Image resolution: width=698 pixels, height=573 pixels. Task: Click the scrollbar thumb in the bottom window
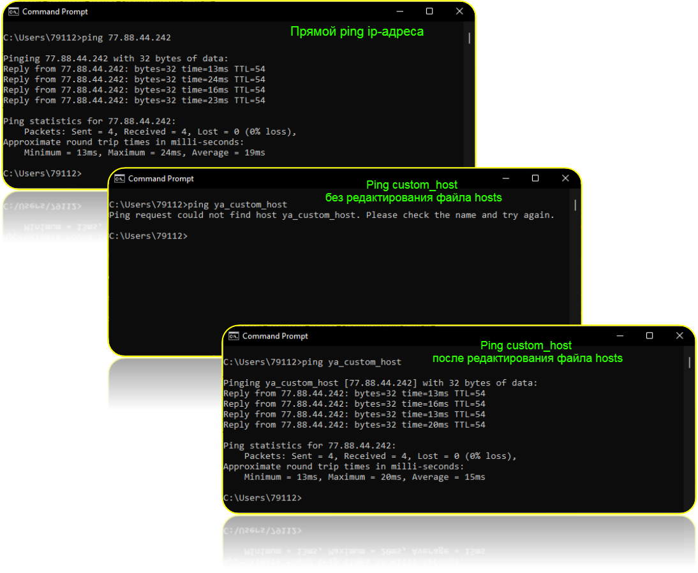pos(689,362)
